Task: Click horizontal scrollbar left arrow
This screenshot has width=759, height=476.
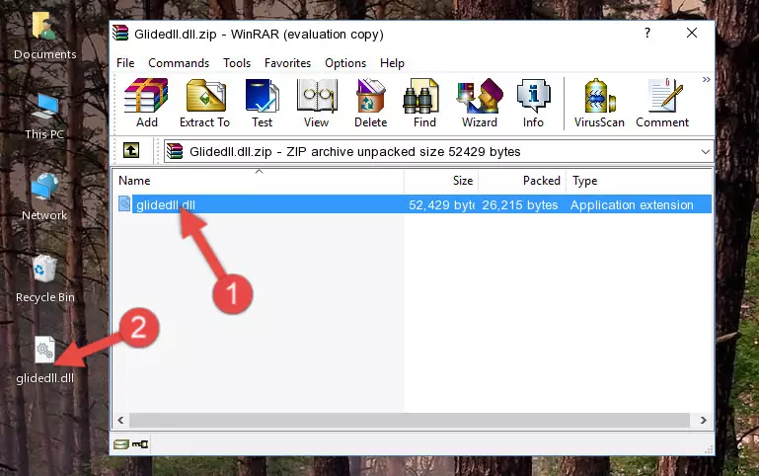Action: pos(121,421)
